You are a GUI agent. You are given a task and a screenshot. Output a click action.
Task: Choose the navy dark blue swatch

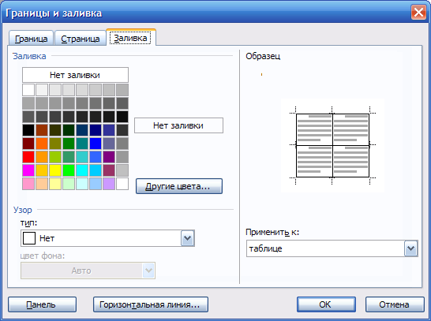click(x=96, y=130)
